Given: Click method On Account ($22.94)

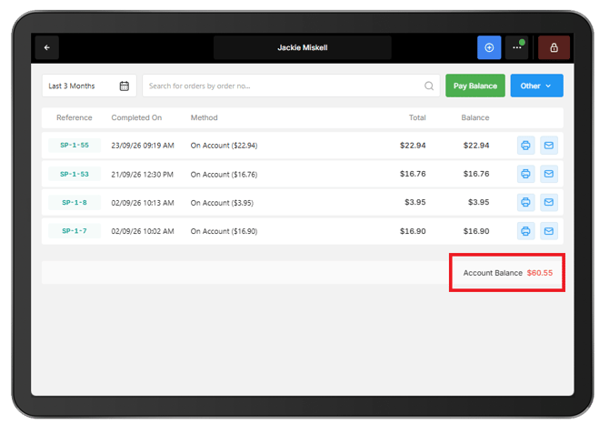Looking at the screenshot, I should 224,146.
